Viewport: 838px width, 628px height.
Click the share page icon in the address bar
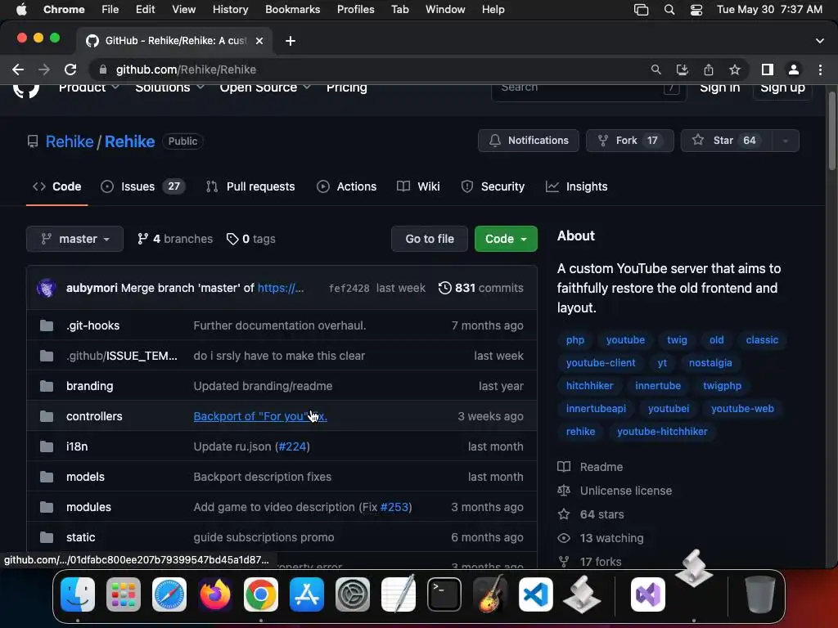click(708, 70)
